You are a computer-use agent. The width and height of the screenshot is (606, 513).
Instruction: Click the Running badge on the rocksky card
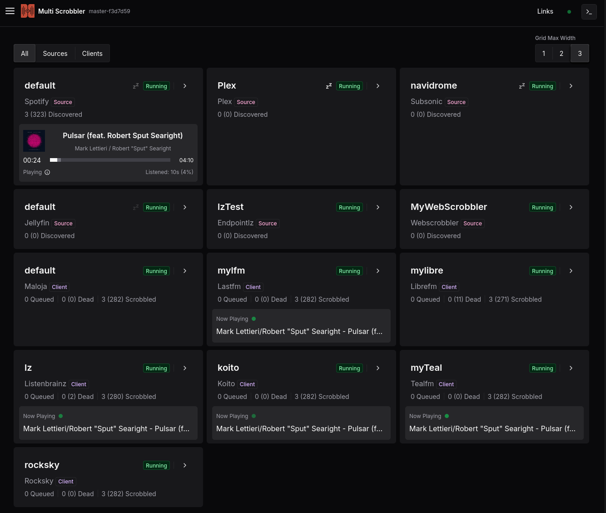[156, 465]
